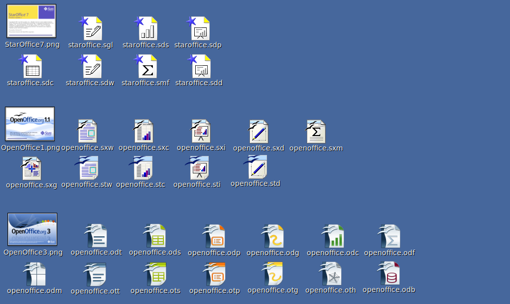Select the openoffice.sxm formula icon

pyautogui.click(x=316, y=132)
